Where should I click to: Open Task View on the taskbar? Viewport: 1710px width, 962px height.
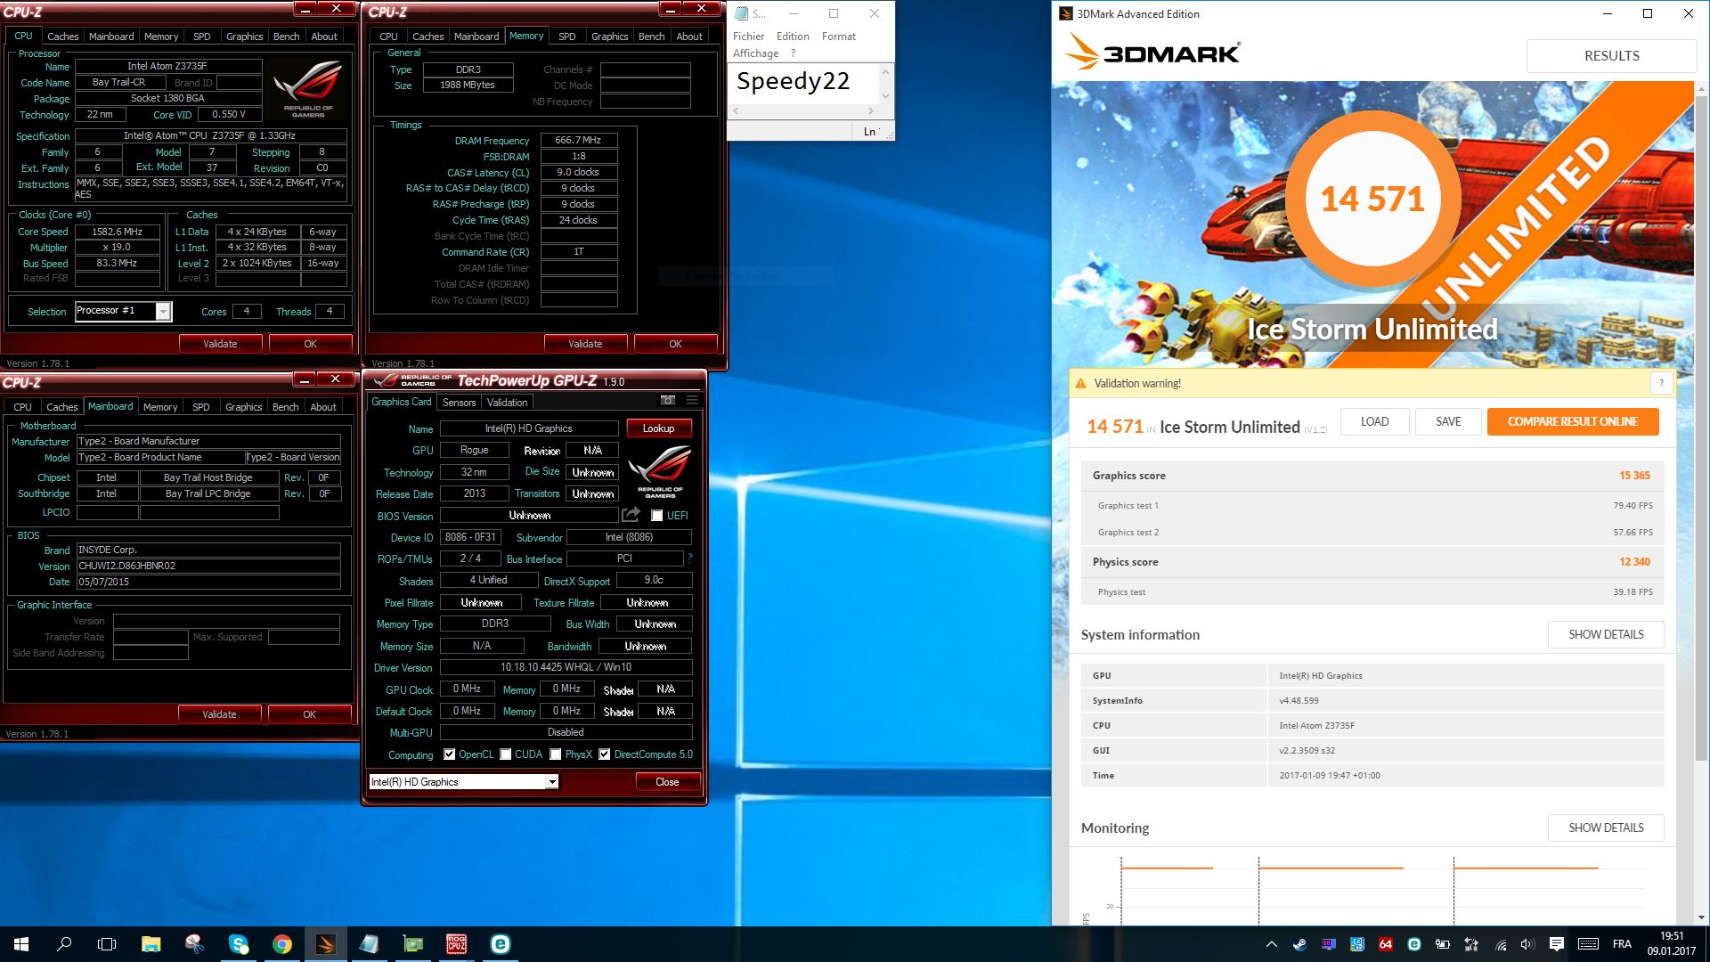pos(107,944)
